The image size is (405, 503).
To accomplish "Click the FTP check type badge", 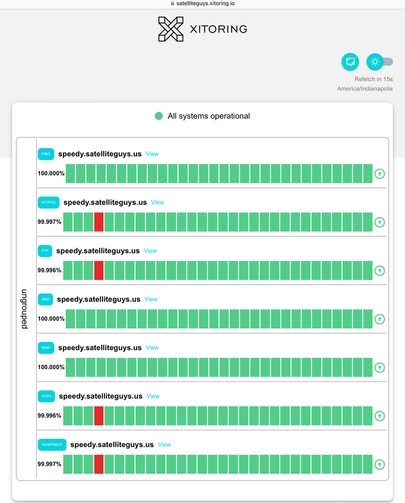I will click(x=45, y=251).
